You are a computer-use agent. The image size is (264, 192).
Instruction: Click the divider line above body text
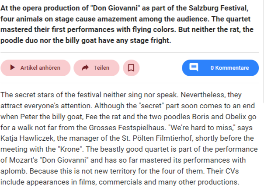129,83
